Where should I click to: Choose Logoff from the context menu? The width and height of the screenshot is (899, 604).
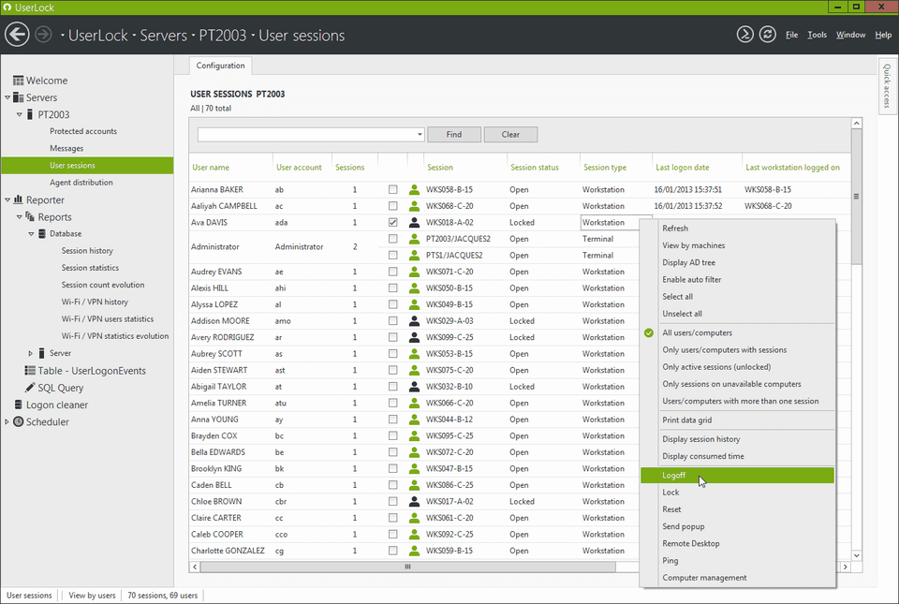(674, 475)
